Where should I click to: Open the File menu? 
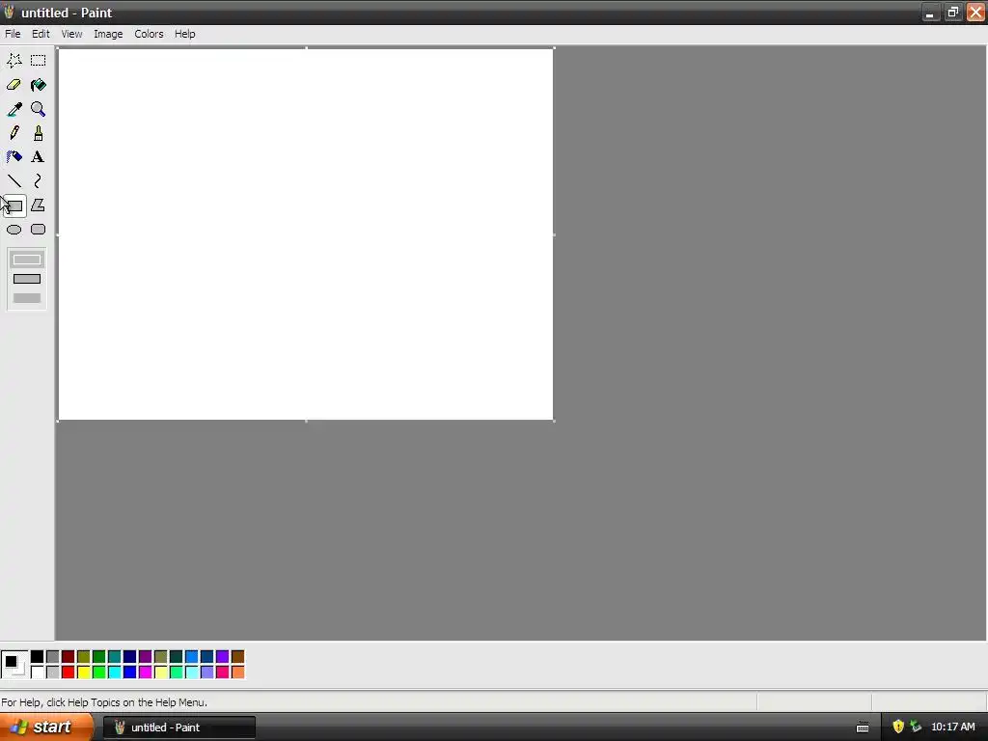coord(13,34)
